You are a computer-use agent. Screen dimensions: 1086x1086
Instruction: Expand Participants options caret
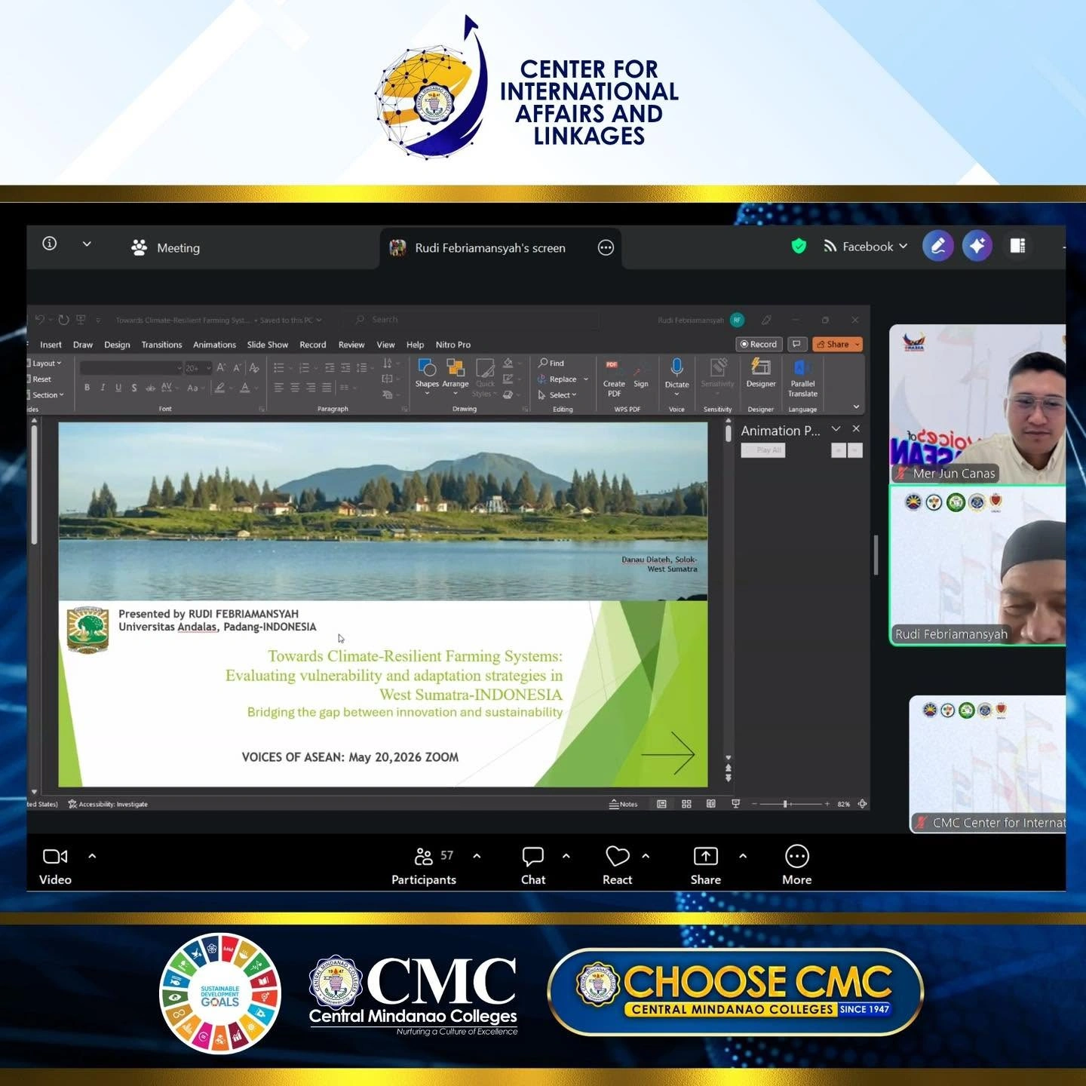(477, 856)
